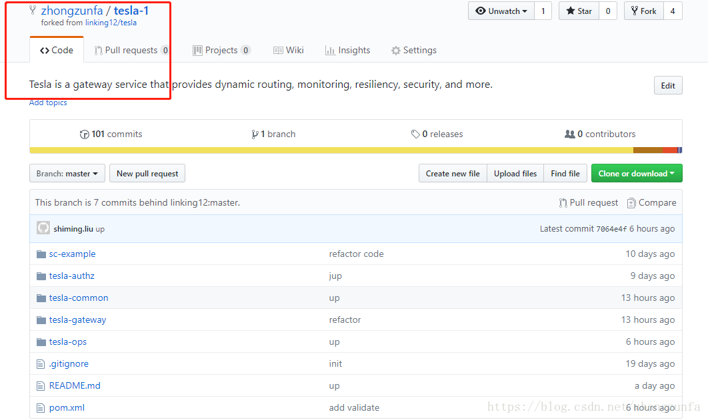The image size is (708, 420).
Task: Click the 'refactor code' commit message
Action: tap(356, 254)
